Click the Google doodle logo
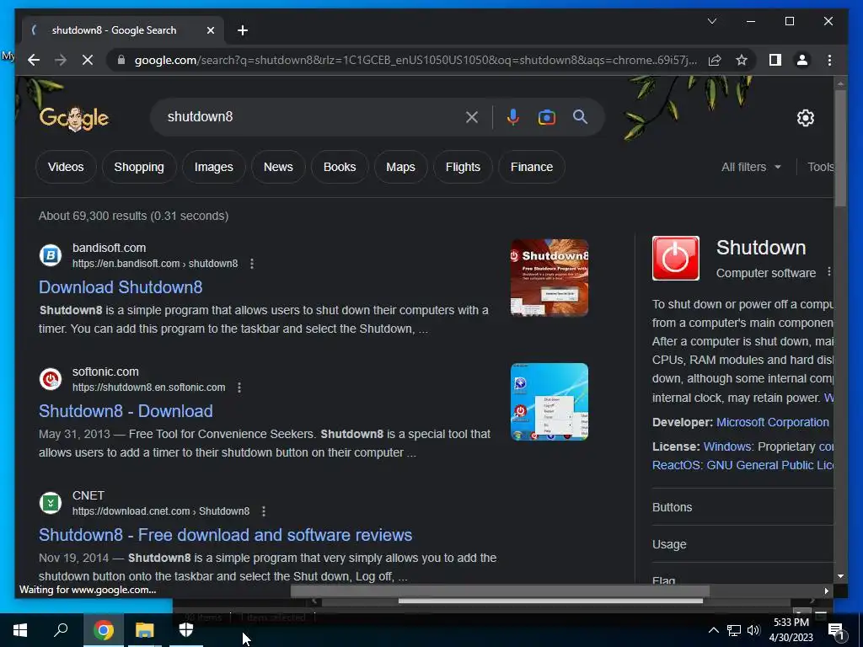This screenshot has width=863, height=647. tap(74, 118)
